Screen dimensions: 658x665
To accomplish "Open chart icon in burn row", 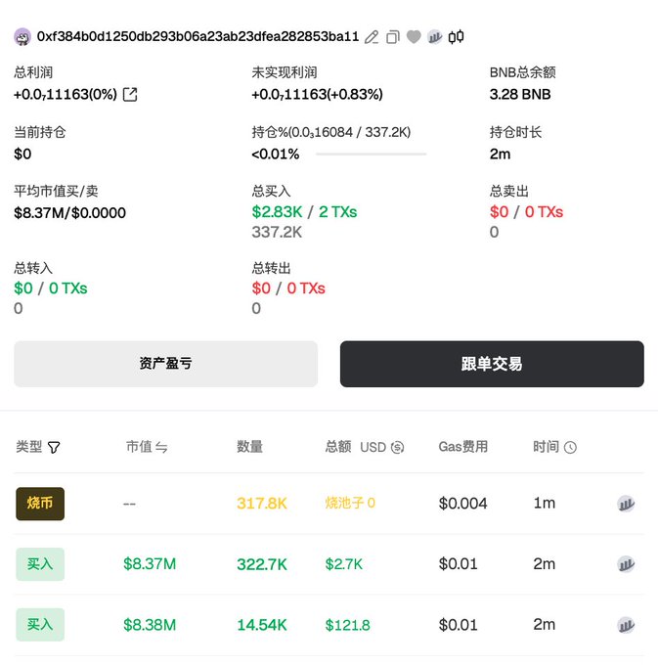I will point(626,504).
